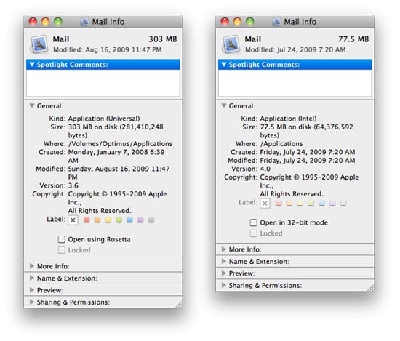
Task: Click the /Applications path value
Action: pos(281,143)
